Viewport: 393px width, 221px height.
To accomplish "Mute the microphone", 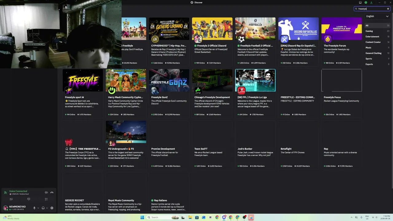I will (x=34, y=208).
